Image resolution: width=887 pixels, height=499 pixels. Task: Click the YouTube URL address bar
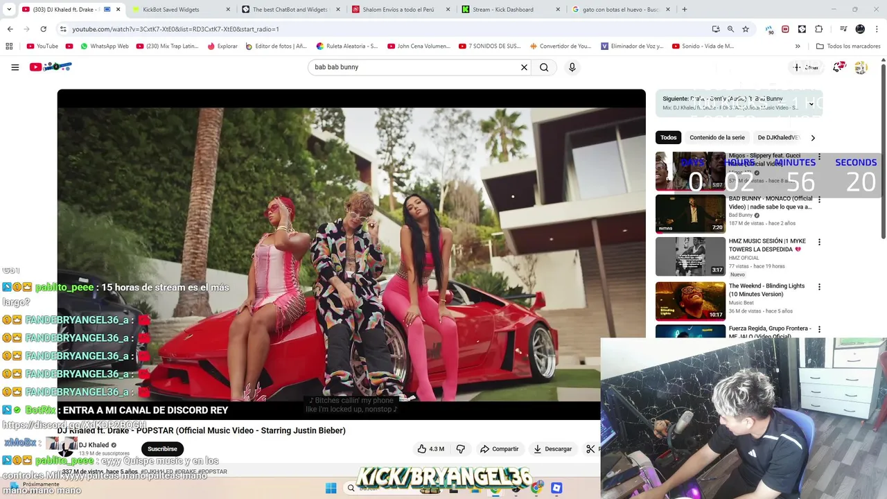[x=388, y=29]
